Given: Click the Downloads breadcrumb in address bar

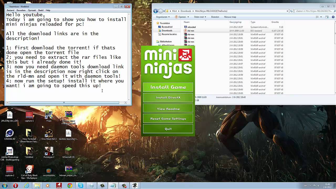Looking at the screenshot, I should tap(186, 11).
